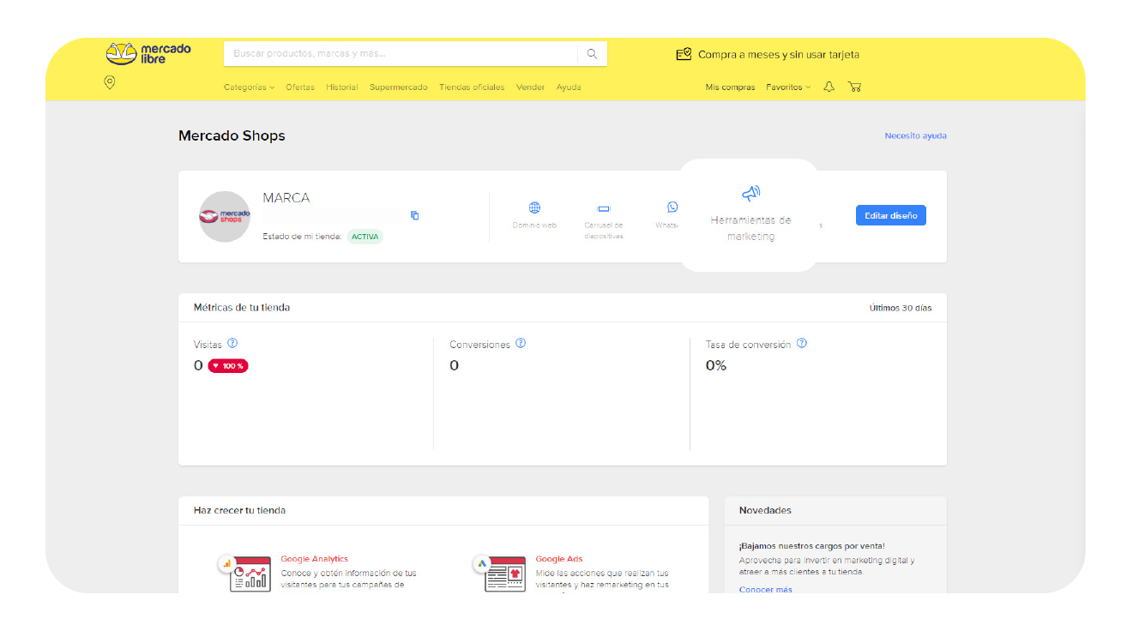1133x631 pixels.
Task: Open the Dominio web globe icon
Action: pos(534,207)
